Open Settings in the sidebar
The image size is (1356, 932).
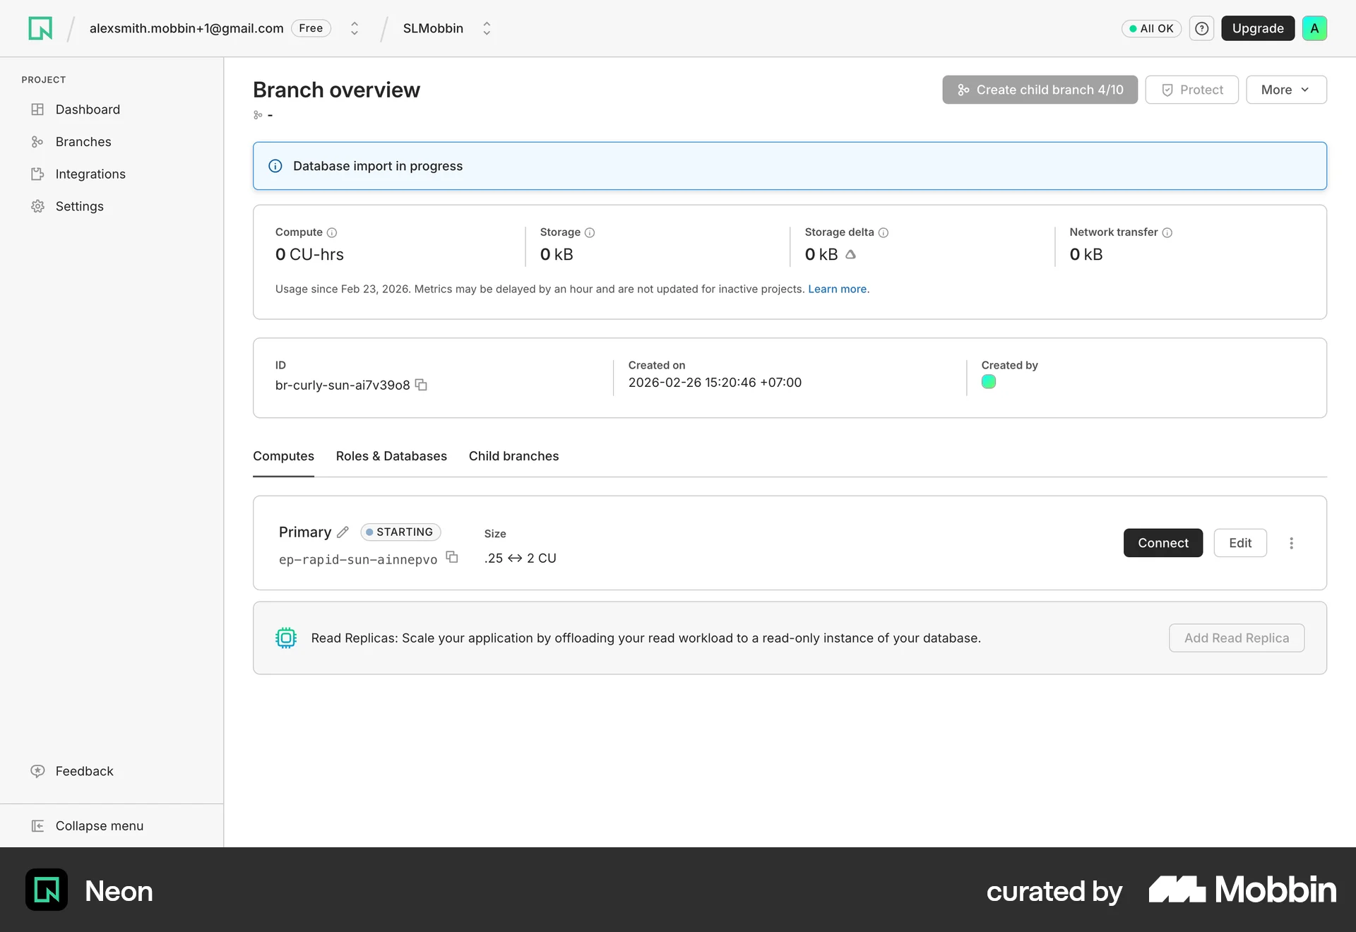[x=79, y=206]
